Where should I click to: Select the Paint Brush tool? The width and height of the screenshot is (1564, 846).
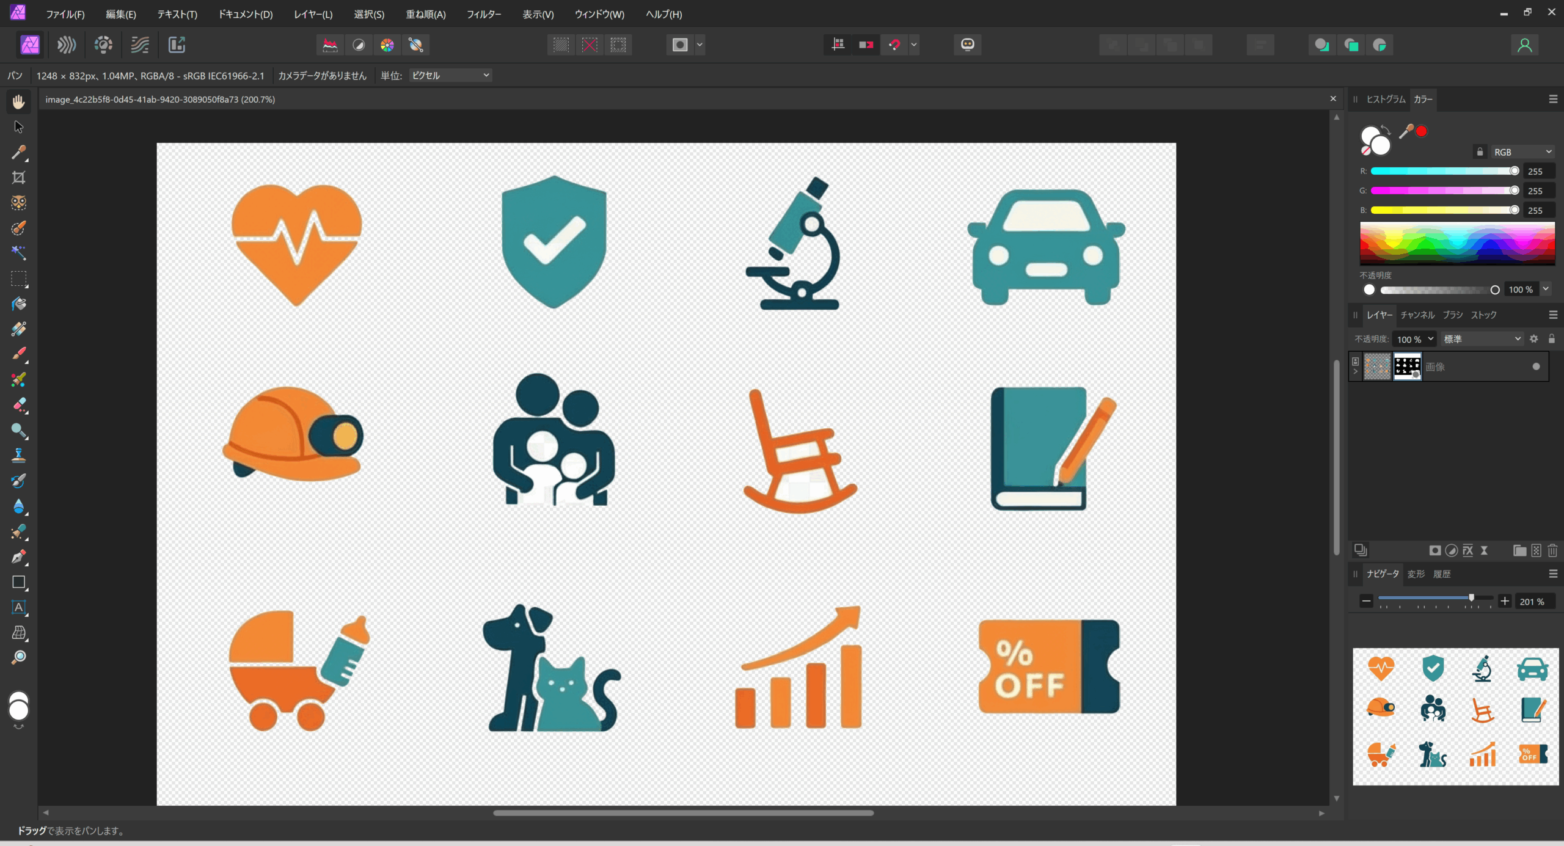point(18,354)
